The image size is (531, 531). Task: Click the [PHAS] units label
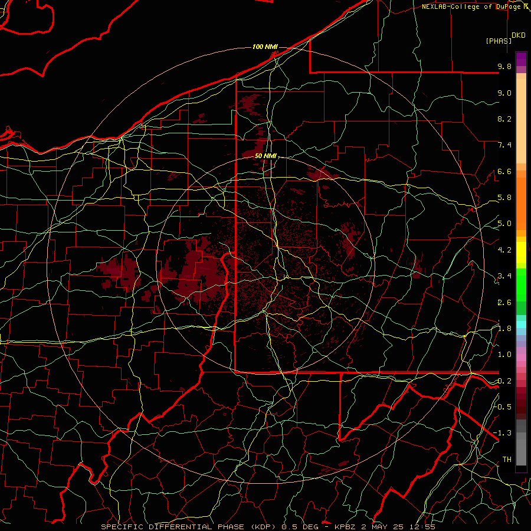click(499, 41)
